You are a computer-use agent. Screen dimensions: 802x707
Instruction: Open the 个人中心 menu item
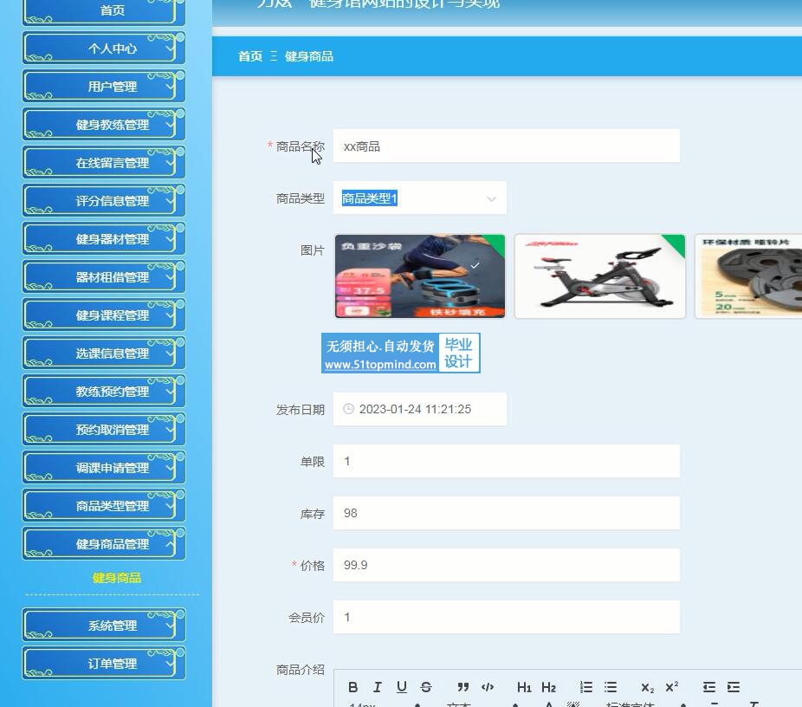(x=104, y=49)
